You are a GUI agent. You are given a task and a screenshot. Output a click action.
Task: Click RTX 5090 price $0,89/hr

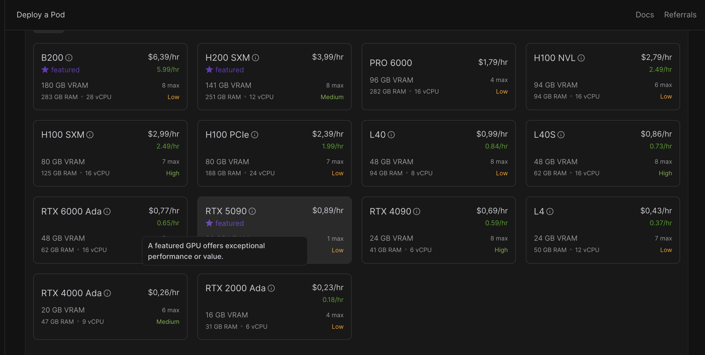[x=328, y=211]
